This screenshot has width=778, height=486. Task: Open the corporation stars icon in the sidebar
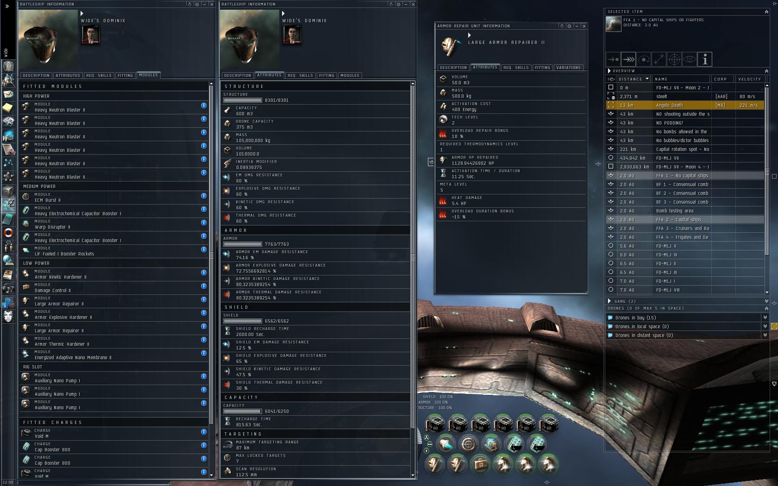[8, 176]
